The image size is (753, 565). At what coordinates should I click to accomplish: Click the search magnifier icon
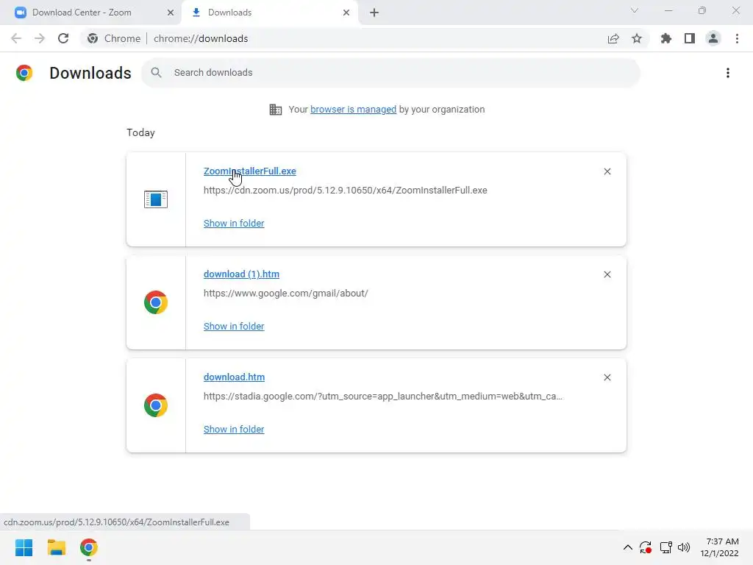click(x=156, y=73)
